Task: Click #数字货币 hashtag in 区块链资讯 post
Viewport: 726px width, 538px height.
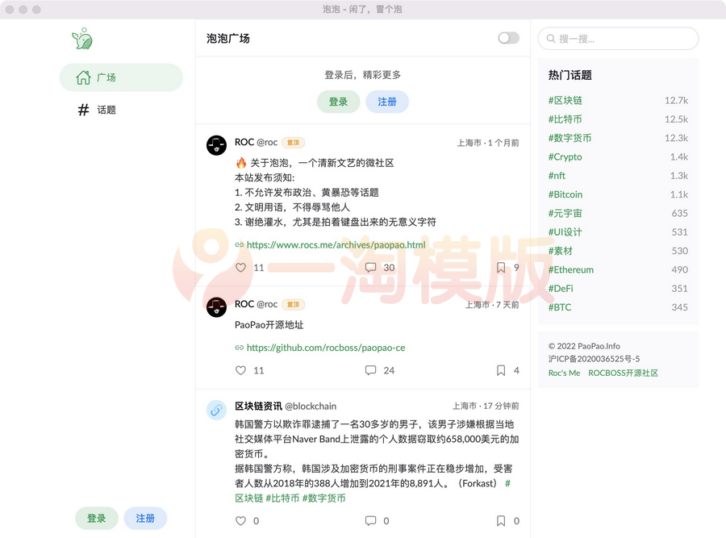Action: (324, 498)
